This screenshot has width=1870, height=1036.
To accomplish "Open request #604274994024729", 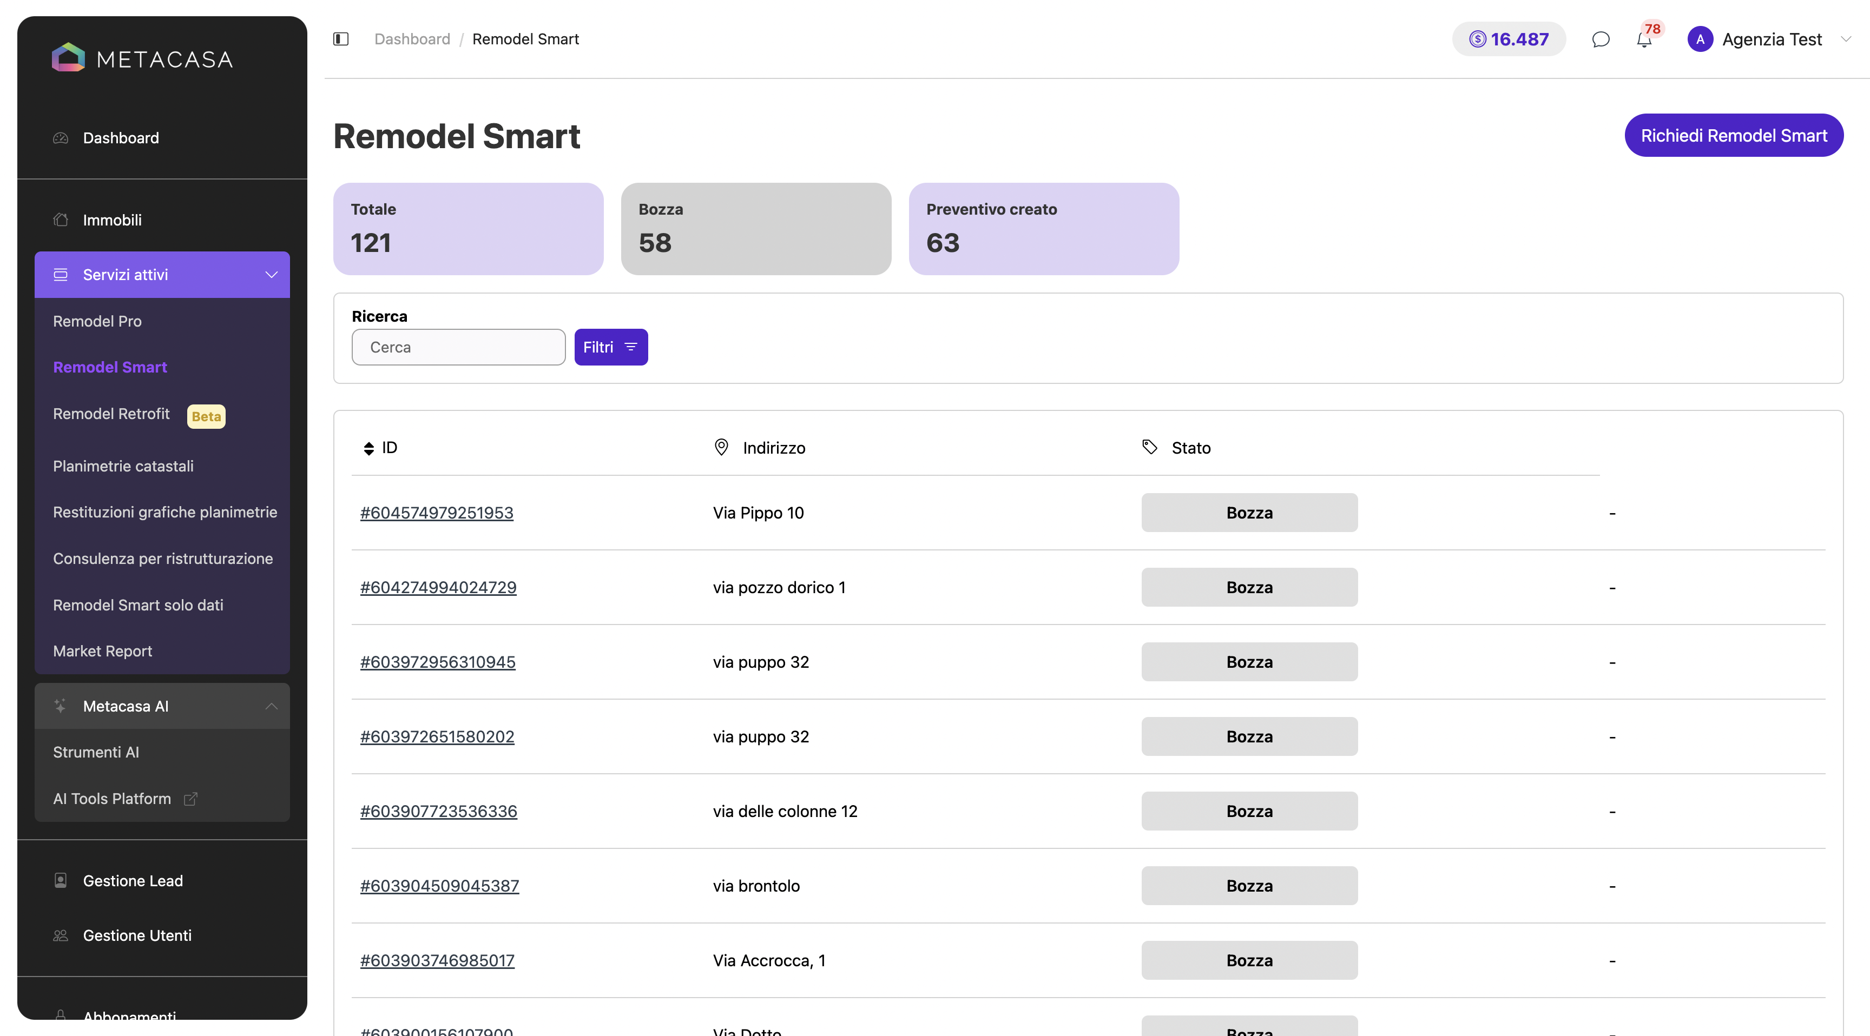I will point(438,588).
